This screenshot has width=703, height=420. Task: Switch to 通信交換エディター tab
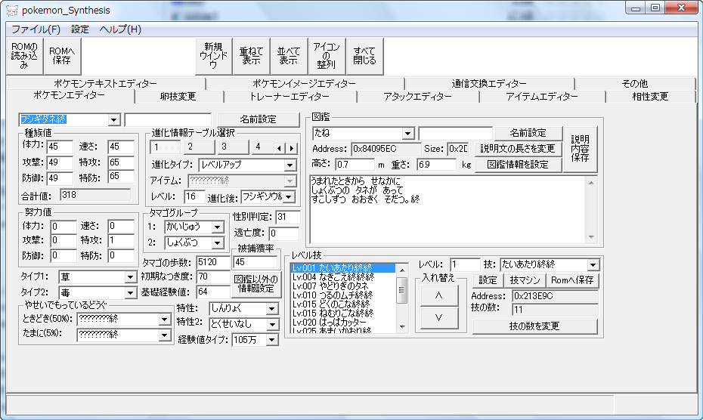click(489, 83)
